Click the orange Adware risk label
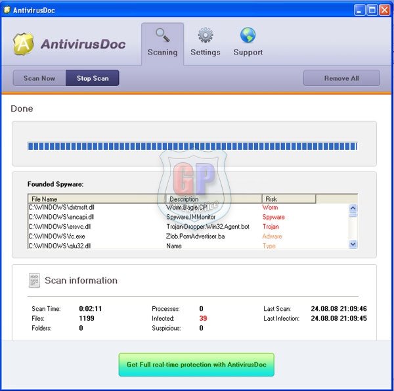The height and width of the screenshot is (391, 394). 272,237
